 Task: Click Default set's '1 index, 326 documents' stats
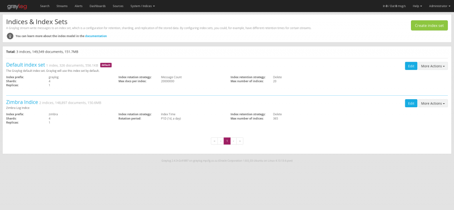72,66
